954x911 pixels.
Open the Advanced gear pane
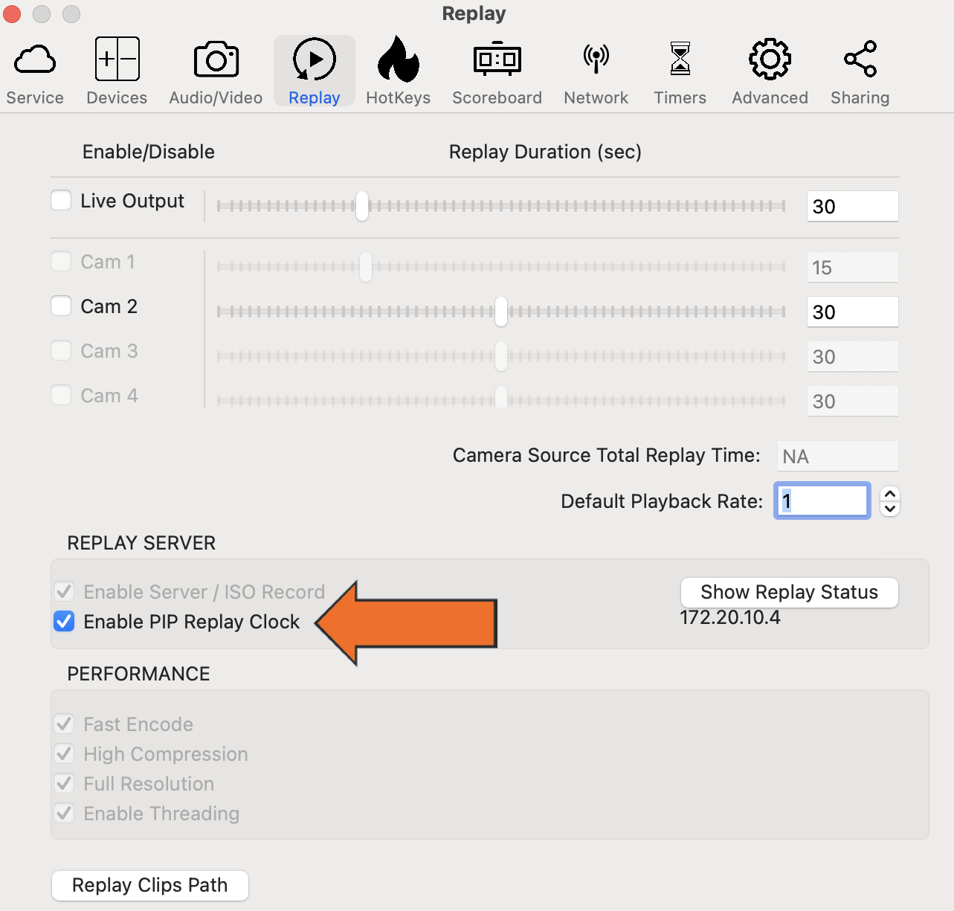[x=770, y=72]
